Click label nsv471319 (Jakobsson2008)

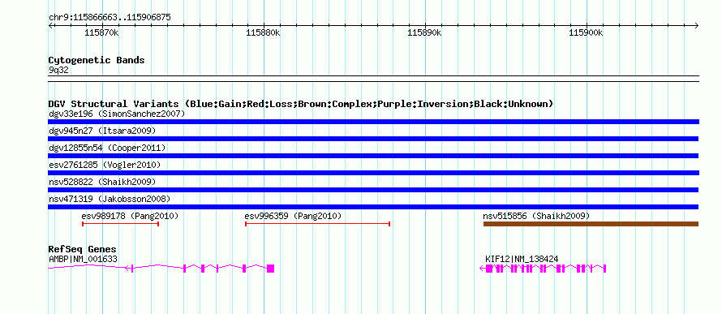click(110, 199)
